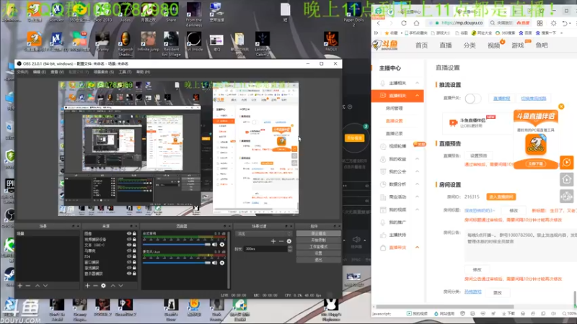
Task: Hide the PS4 source via eye icon
Action: point(129,256)
